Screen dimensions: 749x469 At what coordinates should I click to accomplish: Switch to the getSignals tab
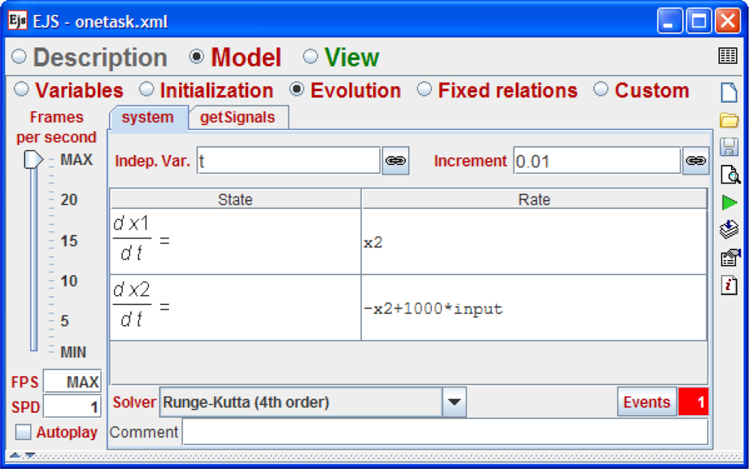click(x=237, y=118)
